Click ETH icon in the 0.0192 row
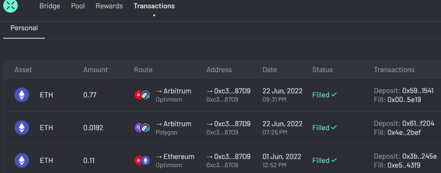 pyautogui.click(x=22, y=128)
